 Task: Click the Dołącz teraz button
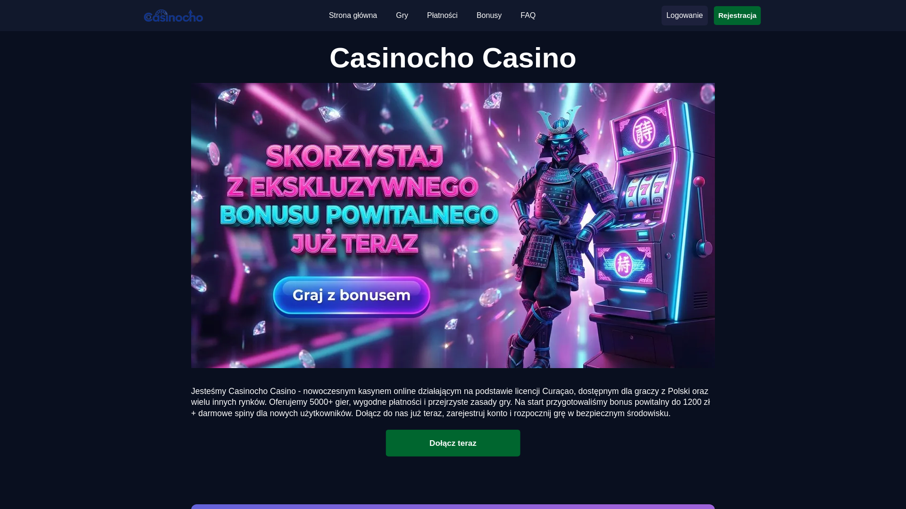click(453, 443)
